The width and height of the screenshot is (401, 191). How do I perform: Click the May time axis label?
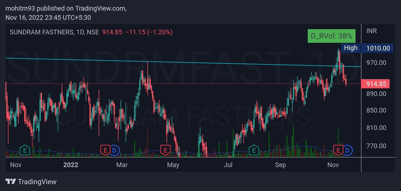pyautogui.click(x=173, y=165)
